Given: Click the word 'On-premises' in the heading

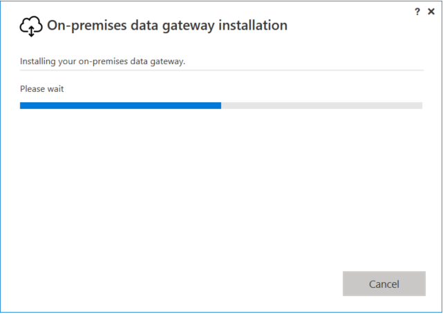Looking at the screenshot, I should [x=82, y=26].
